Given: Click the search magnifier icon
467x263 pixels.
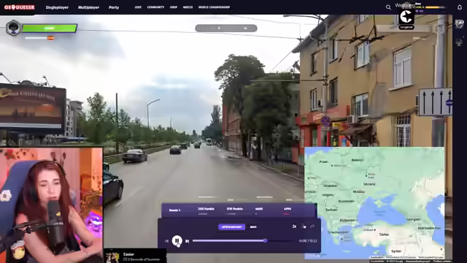Looking at the screenshot, I should 388,7.
